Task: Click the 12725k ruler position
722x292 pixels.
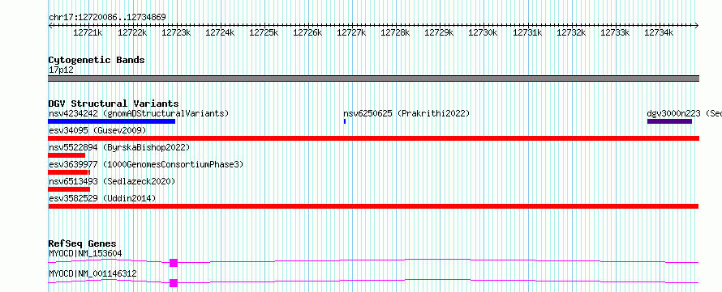Action: click(x=264, y=32)
